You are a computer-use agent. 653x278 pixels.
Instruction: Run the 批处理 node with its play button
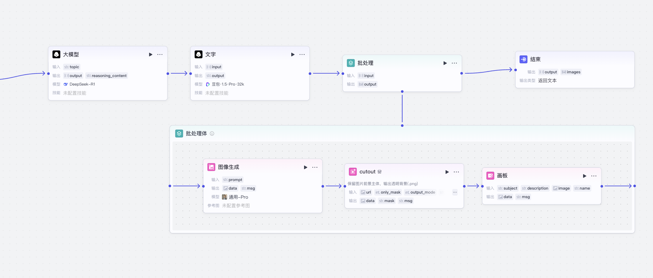445,63
